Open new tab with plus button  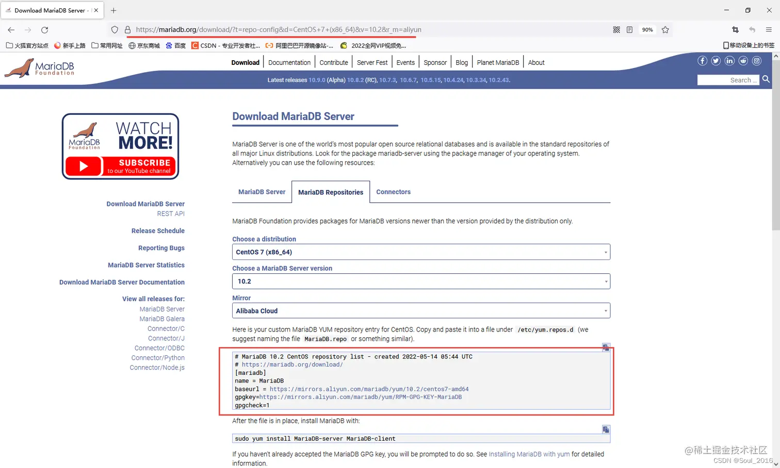pos(113,10)
